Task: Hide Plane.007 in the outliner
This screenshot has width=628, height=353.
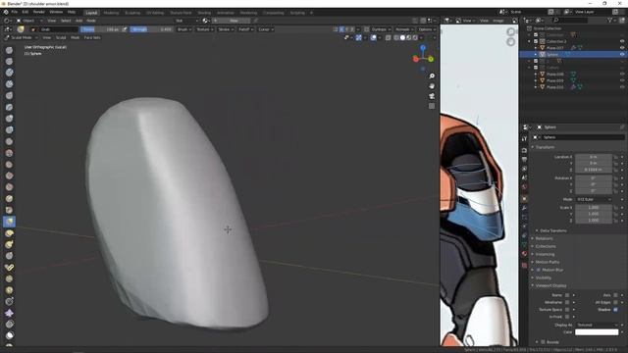Action: [622, 48]
